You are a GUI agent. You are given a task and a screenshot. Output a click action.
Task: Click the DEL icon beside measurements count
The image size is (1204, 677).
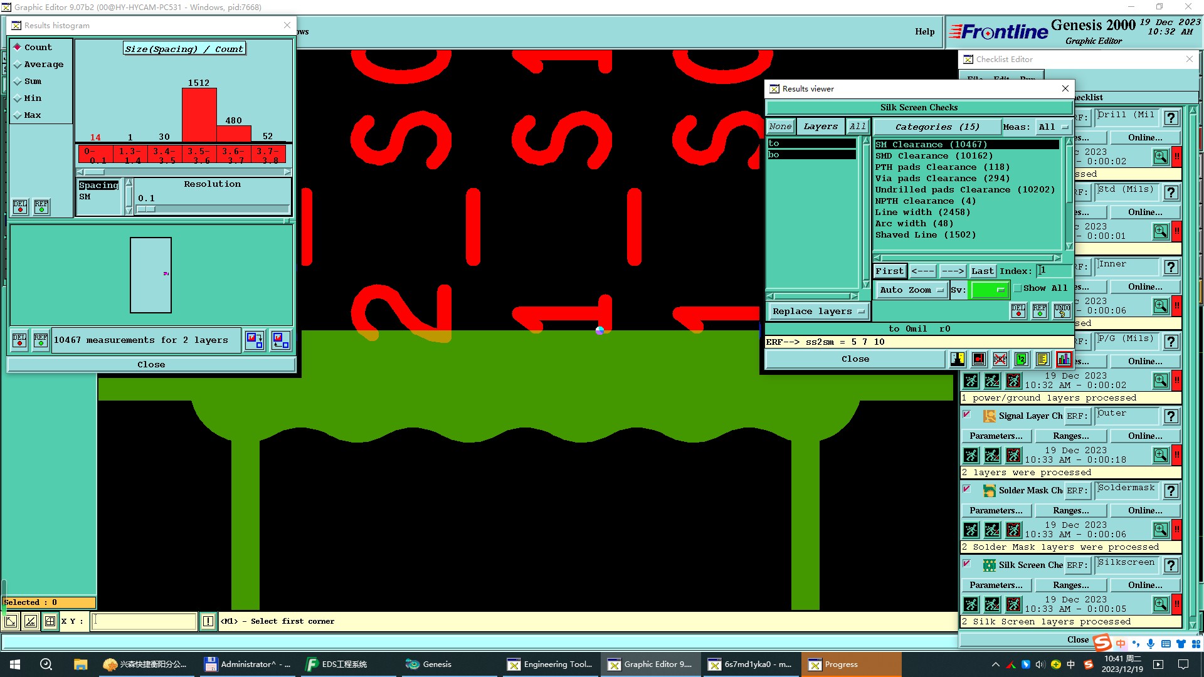coord(19,340)
